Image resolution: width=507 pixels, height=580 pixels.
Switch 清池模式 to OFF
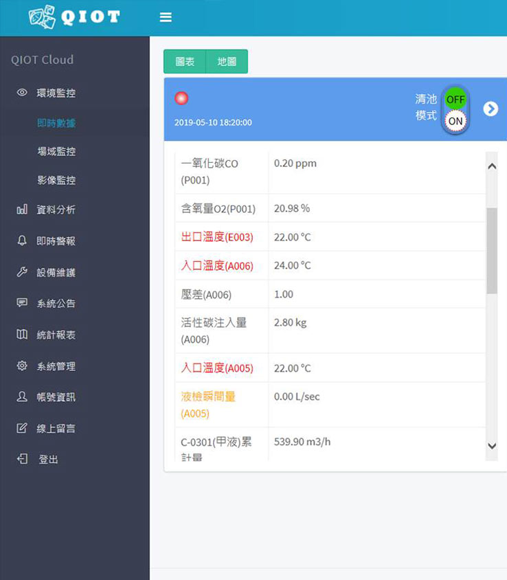[455, 99]
